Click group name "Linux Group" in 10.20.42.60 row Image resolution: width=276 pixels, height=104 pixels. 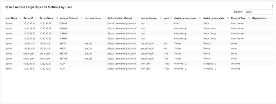point(180,34)
